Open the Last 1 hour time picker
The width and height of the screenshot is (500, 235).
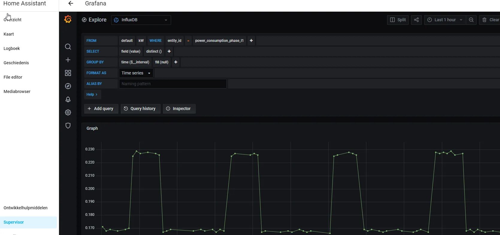445,20
